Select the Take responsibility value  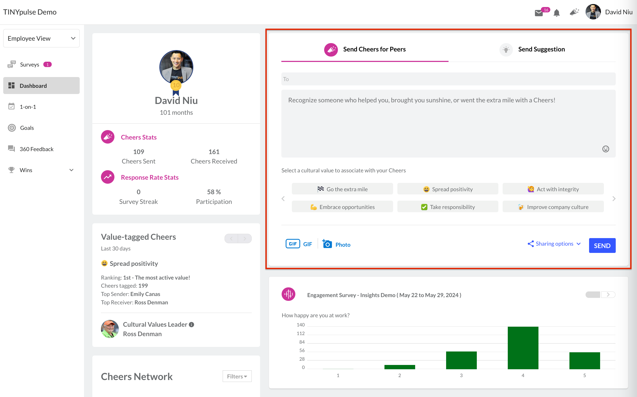[448, 207]
